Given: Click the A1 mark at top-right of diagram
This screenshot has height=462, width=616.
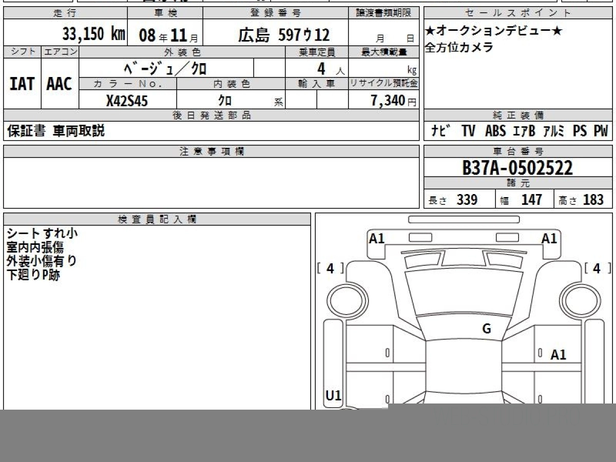Looking at the screenshot, I should [x=549, y=238].
